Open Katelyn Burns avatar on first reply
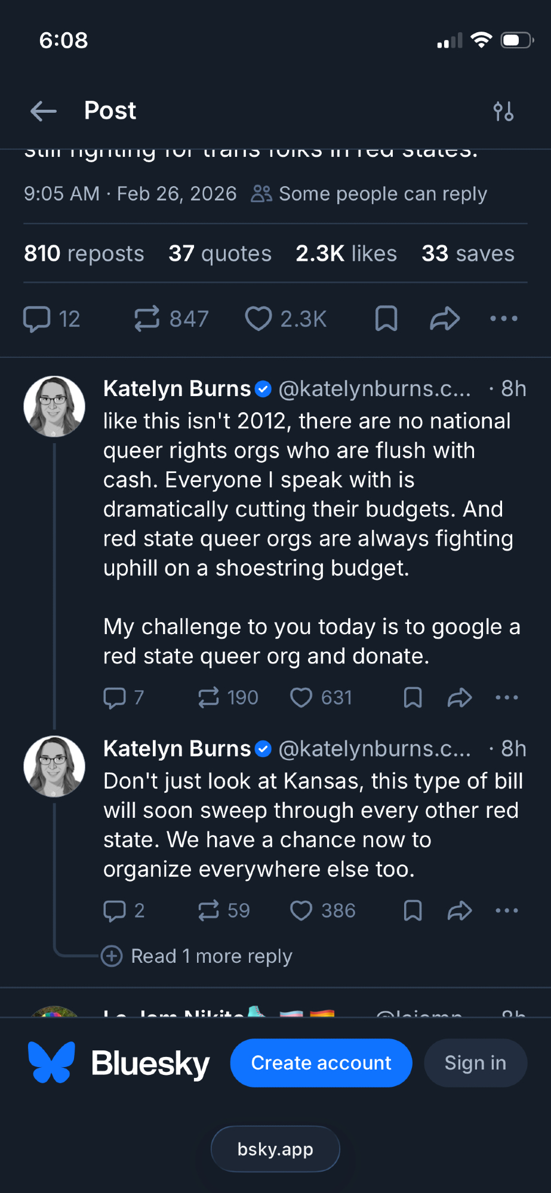 click(x=54, y=406)
